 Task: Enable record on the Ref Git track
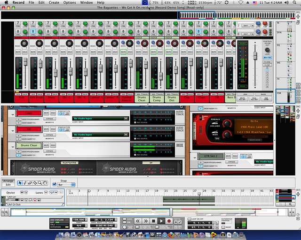[x=35, y=200]
